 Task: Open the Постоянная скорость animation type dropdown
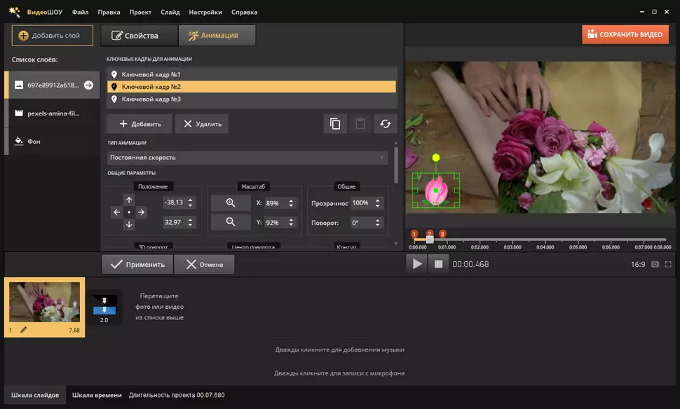[247, 158]
